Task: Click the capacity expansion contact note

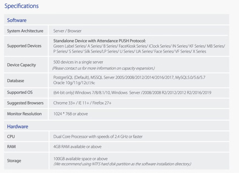Action: click(103, 68)
